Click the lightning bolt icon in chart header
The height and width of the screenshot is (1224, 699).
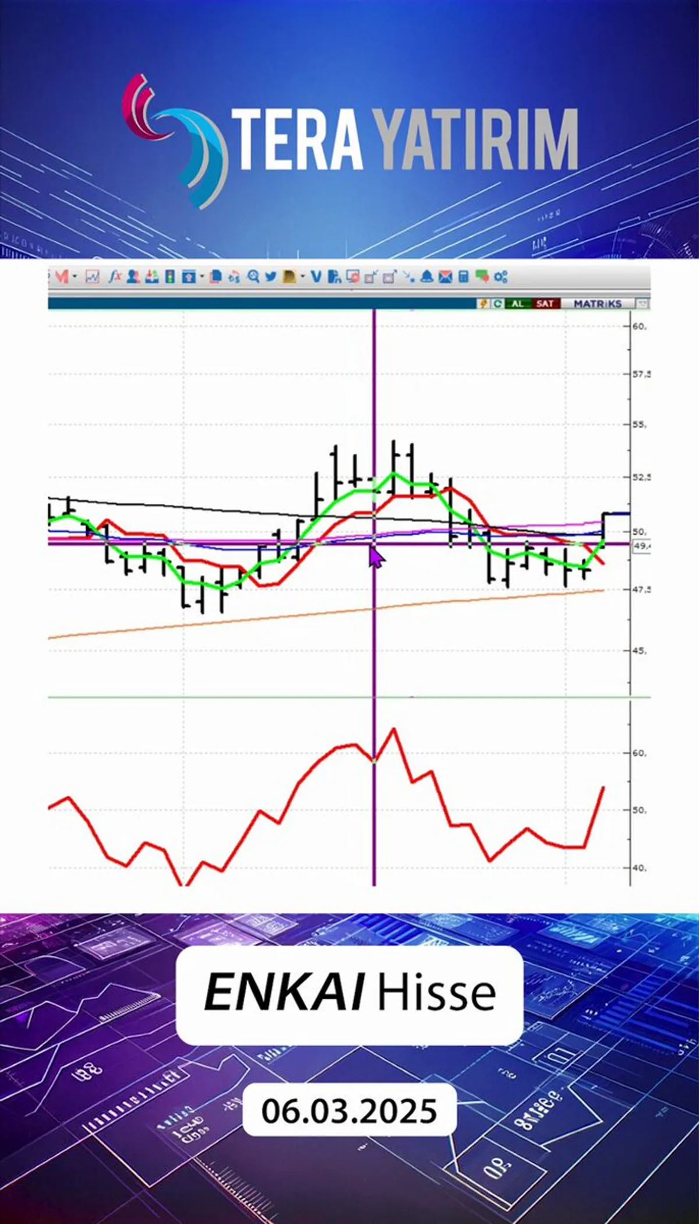click(x=483, y=304)
